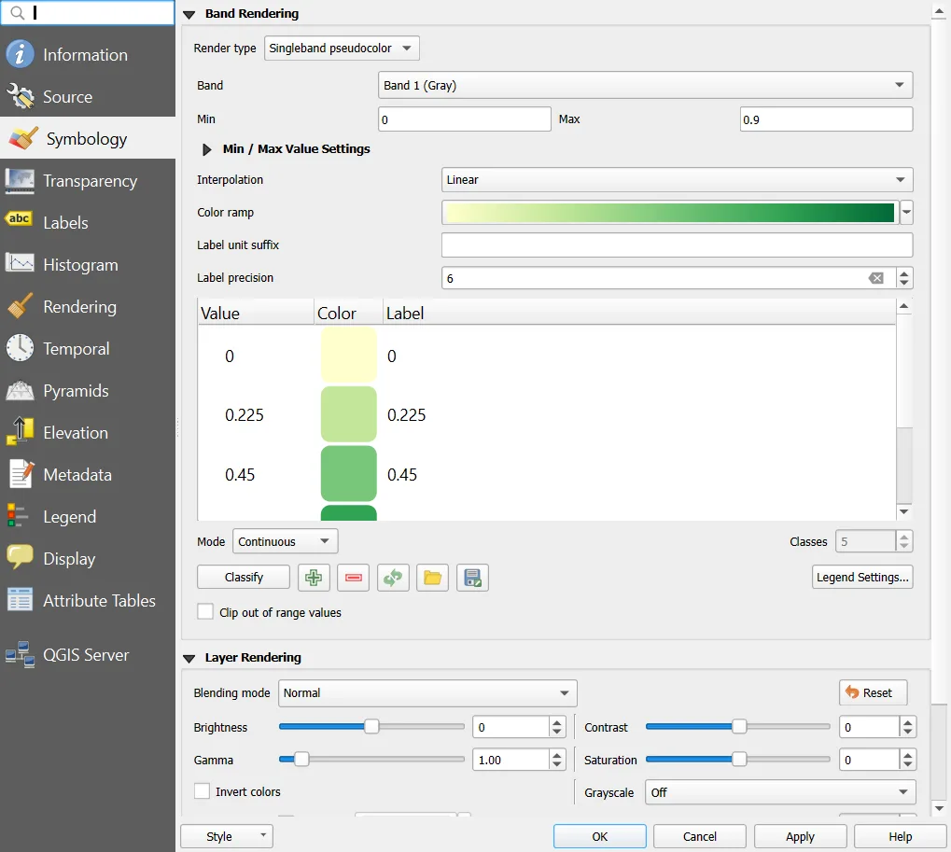This screenshot has width=951, height=852.
Task: Click the color swatch for value 0.225
Action: 349,414
